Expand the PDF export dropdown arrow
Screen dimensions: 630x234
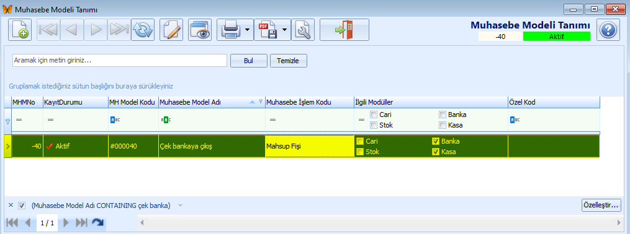pos(285,30)
